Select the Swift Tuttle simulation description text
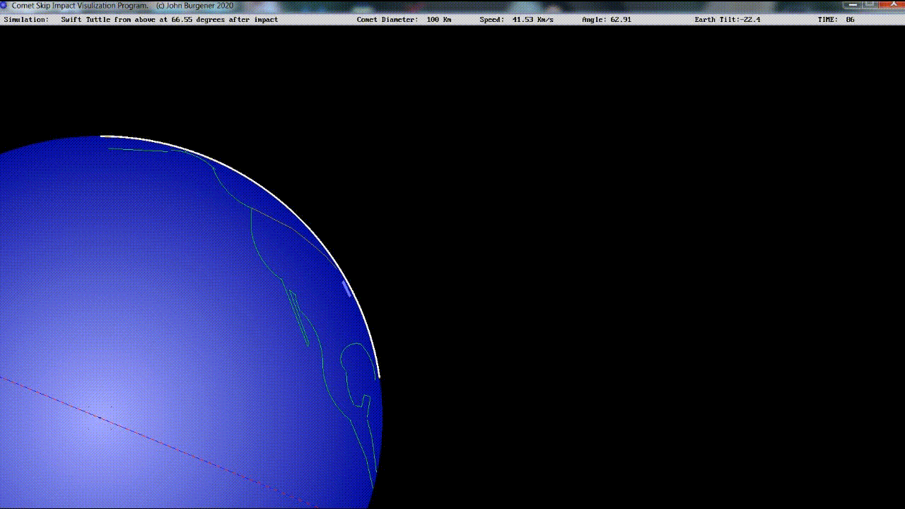The image size is (905, 509). 169,20
